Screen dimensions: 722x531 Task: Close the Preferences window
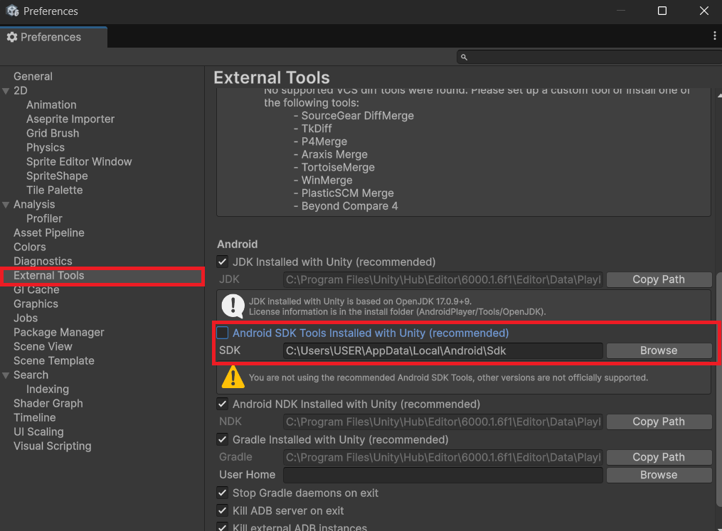coord(704,11)
